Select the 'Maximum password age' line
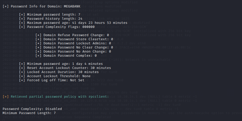This screenshot has height=121, width=242. click(73, 23)
